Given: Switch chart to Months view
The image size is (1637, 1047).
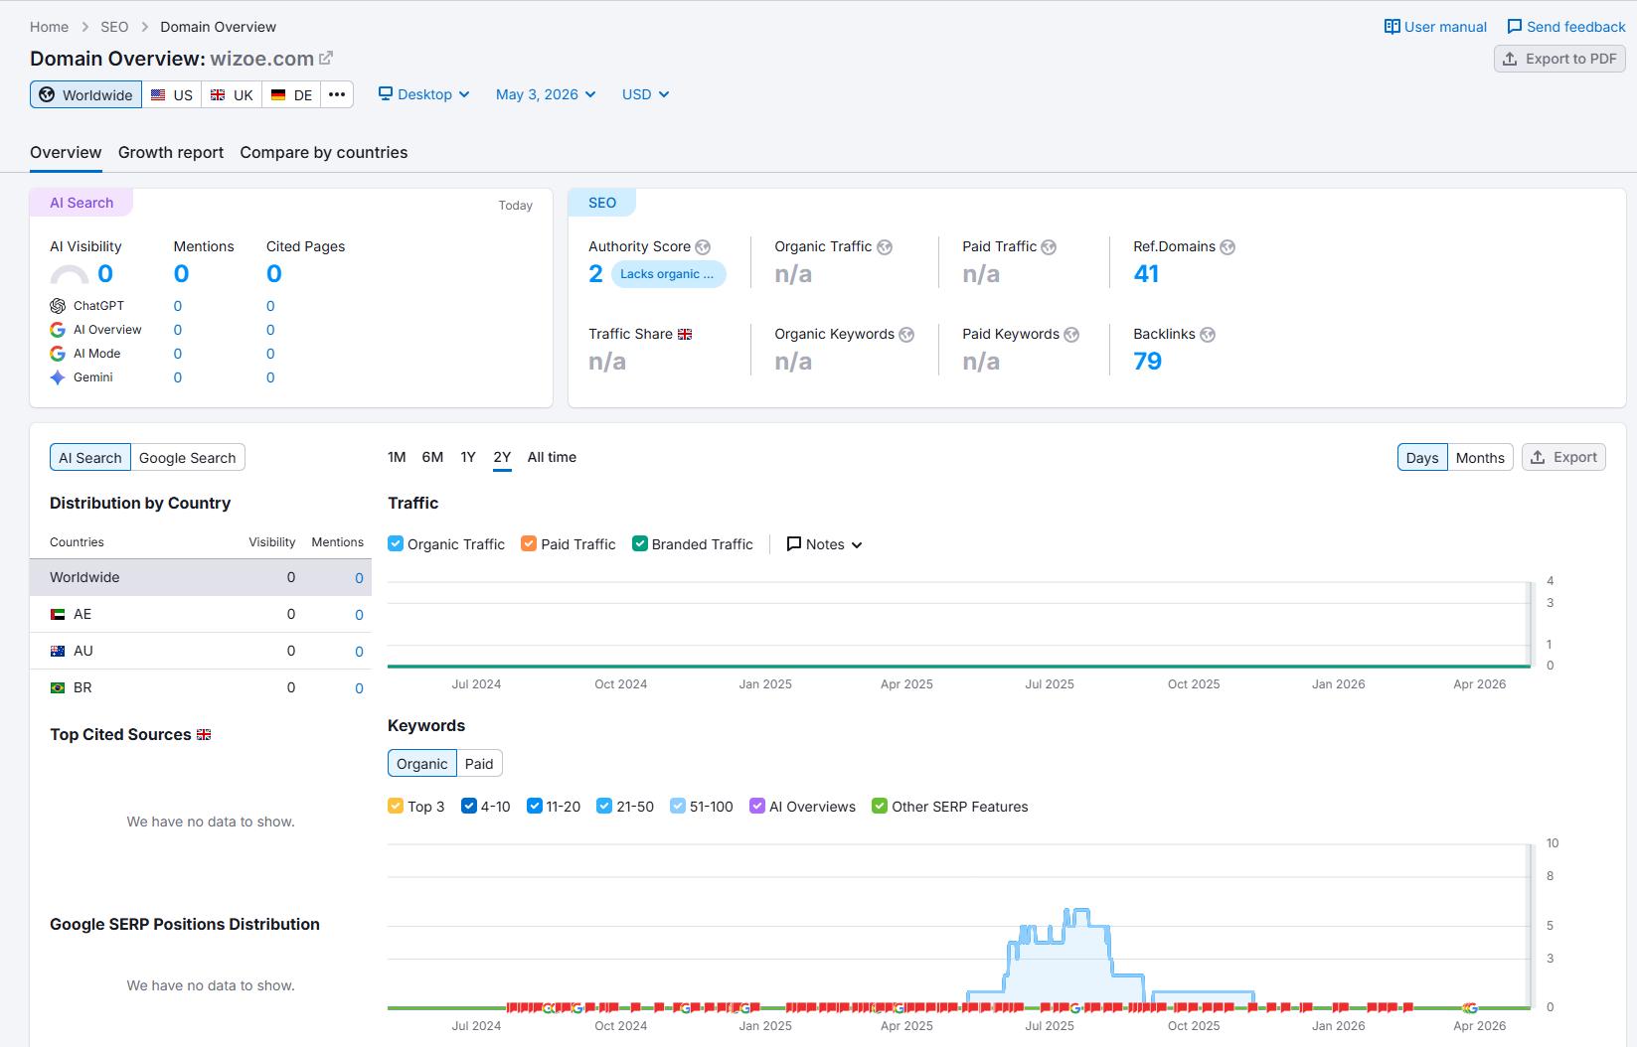Looking at the screenshot, I should pos(1480,457).
